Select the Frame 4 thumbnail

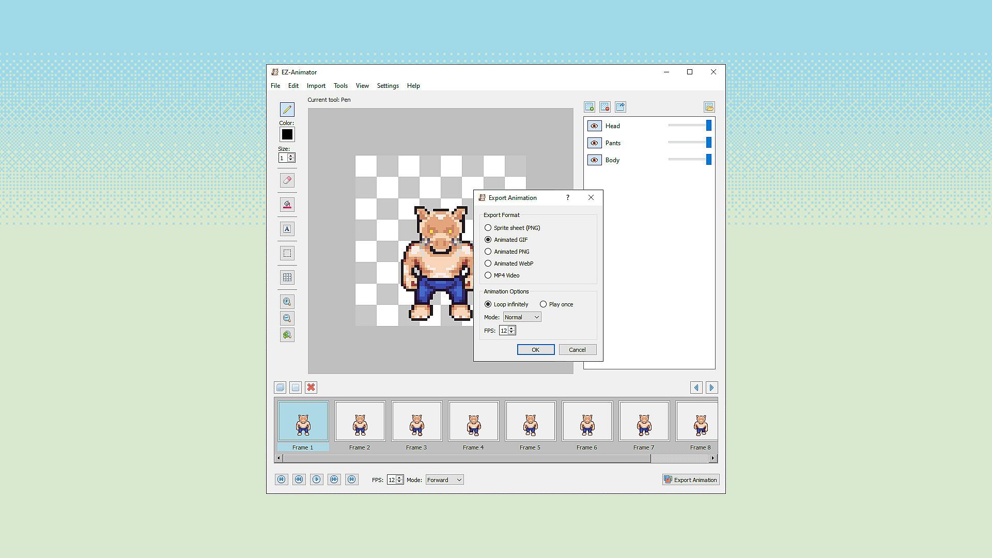[473, 422]
